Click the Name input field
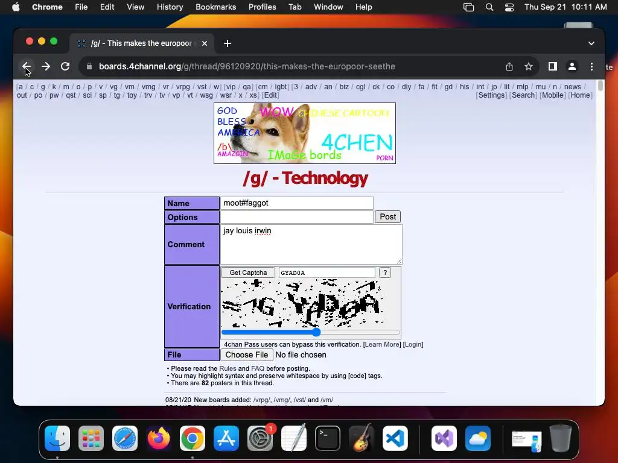Screen dimensions: 618x463 point(297,203)
